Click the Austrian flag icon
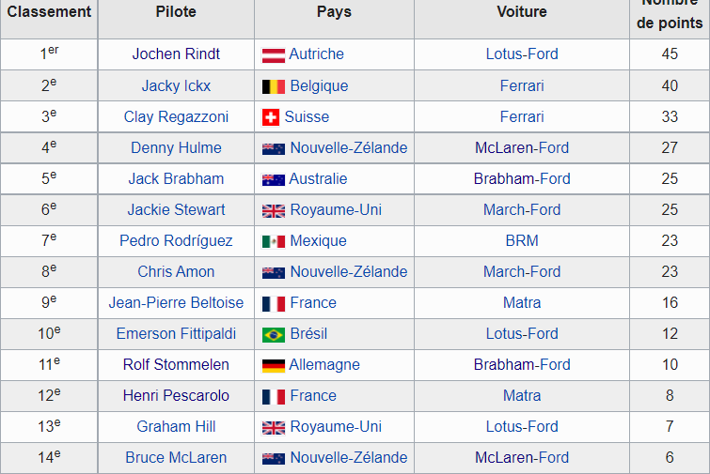 click(274, 55)
